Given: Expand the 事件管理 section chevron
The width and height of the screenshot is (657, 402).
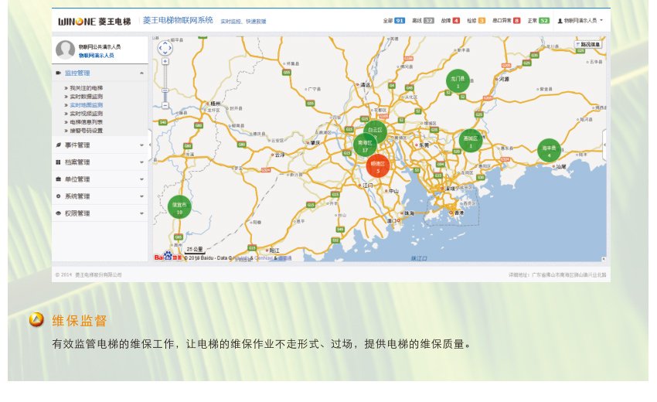Looking at the screenshot, I should (141, 145).
